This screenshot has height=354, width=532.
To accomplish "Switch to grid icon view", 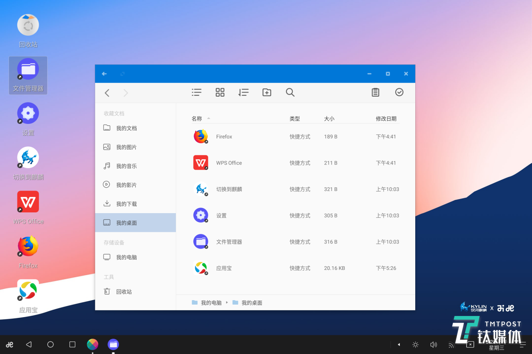I will tap(220, 93).
